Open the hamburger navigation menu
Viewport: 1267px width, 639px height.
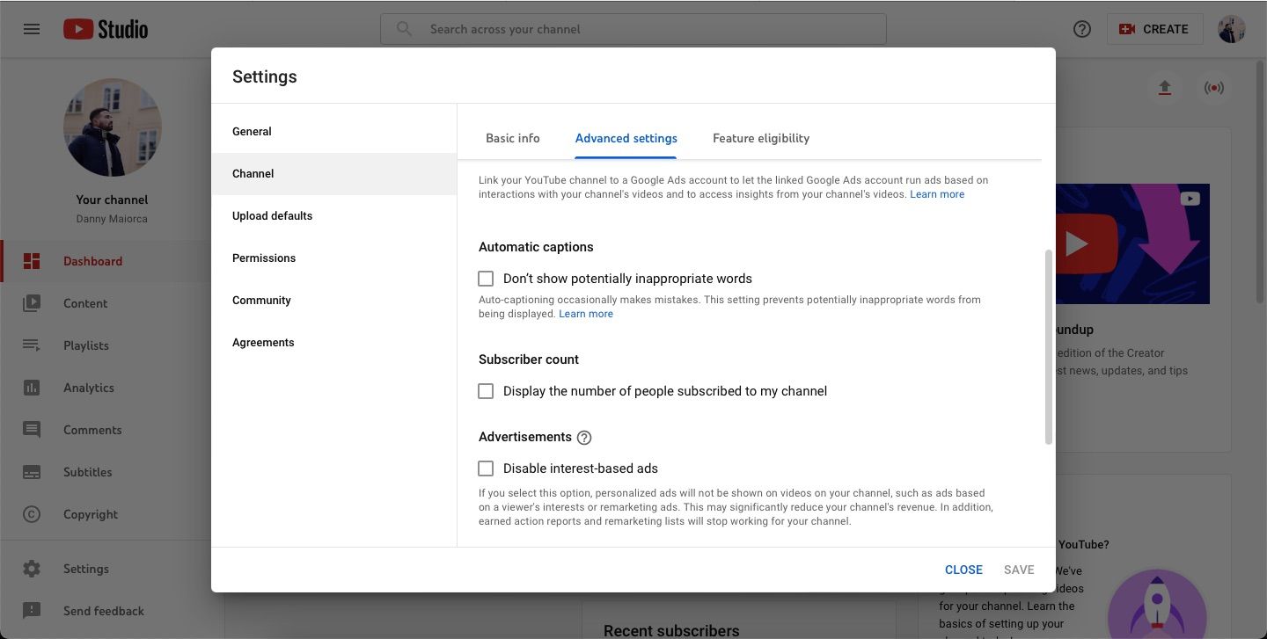32,29
